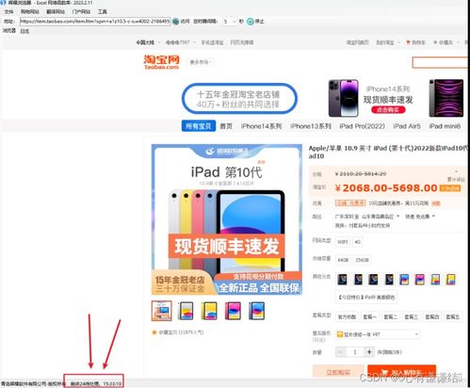This screenshot has width=470, height=388.
Task: Click the fifteen-year gold shop banner
Action: point(239,99)
